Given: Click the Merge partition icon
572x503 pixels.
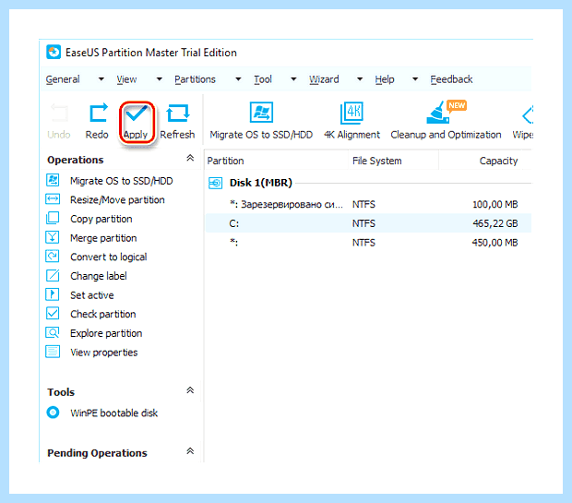Looking at the screenshot, I should [53, 237].
